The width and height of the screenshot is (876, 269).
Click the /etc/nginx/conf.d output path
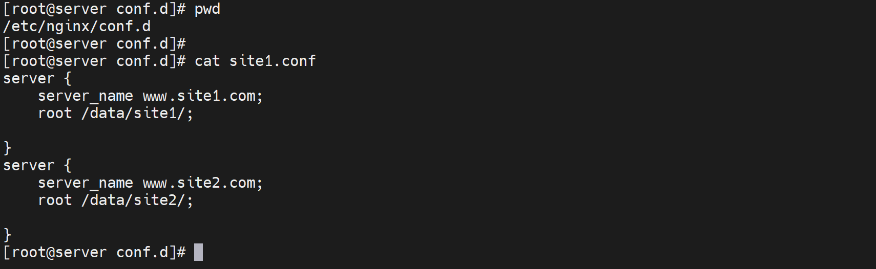coord(77,27)
